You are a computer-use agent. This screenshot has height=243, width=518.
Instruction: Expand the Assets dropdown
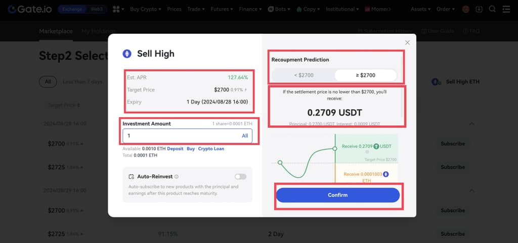(420, 9)
